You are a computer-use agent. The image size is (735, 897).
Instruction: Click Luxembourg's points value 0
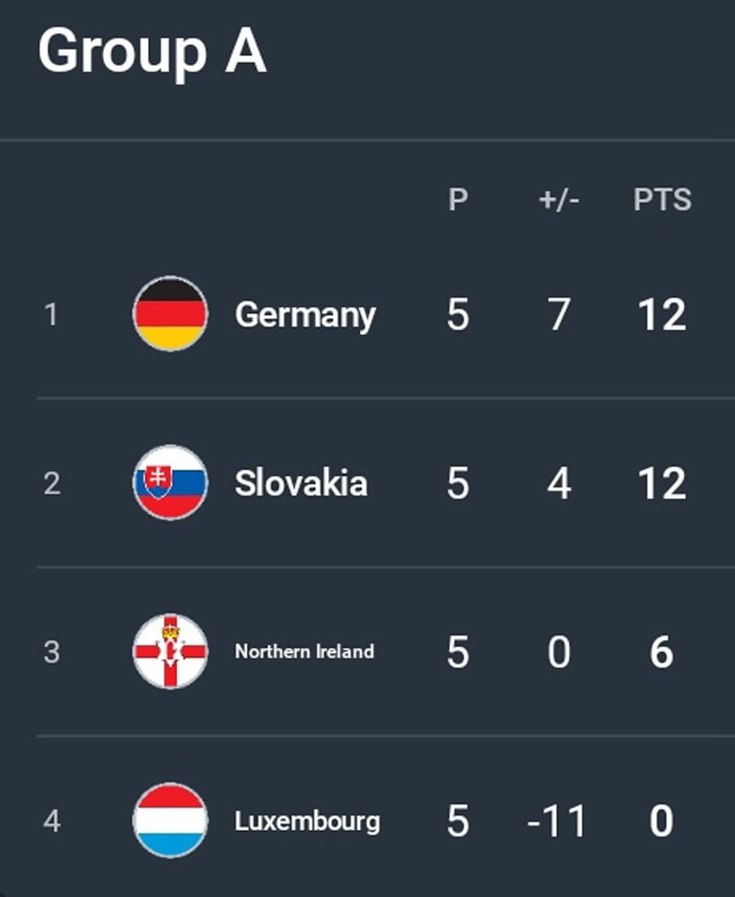(x=661, y=821)
